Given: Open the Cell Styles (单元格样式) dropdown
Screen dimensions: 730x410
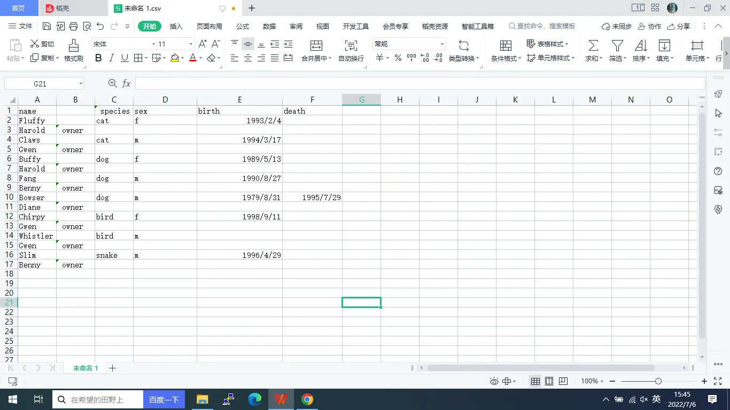Looking at the screenshot, I should coord(551,58).
